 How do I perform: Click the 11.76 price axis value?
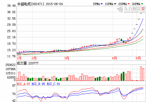pyautogui.click(x=11, y=56)
